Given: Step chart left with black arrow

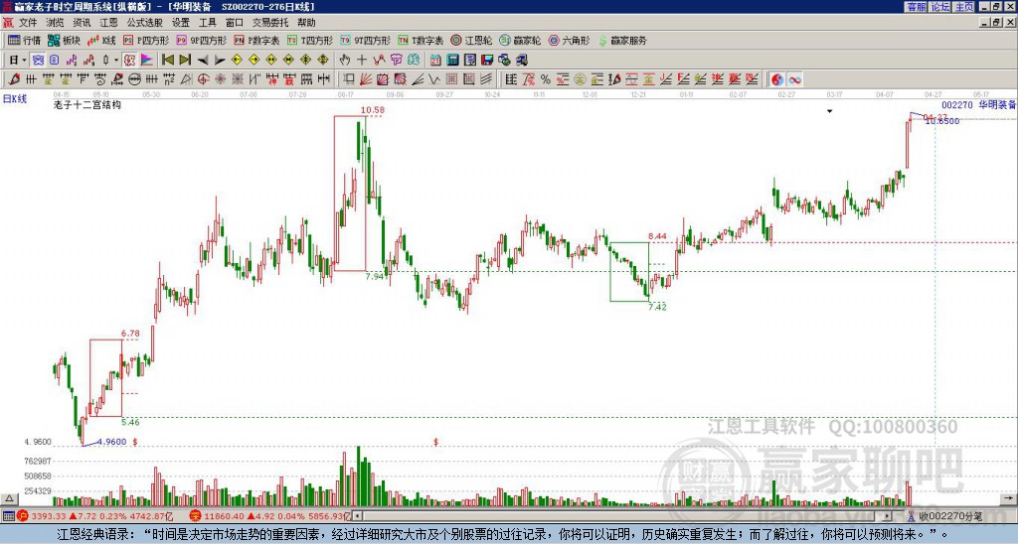Looking at the screenshot, I should tap(203, 61).
